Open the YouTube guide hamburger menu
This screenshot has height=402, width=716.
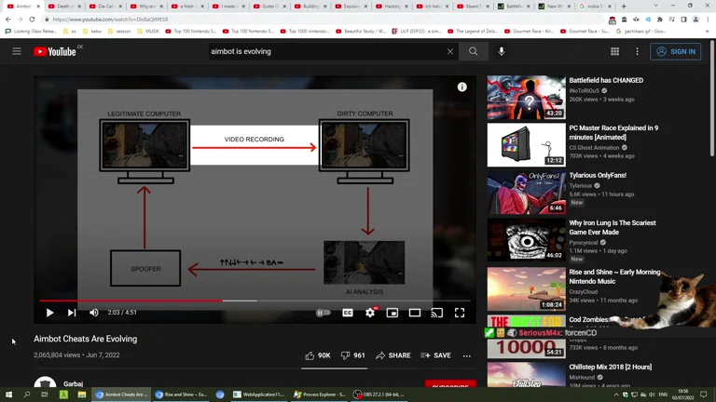(x=17, y=52)
